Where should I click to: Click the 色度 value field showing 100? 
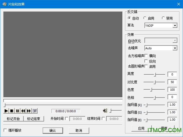(x=172, y=90)
